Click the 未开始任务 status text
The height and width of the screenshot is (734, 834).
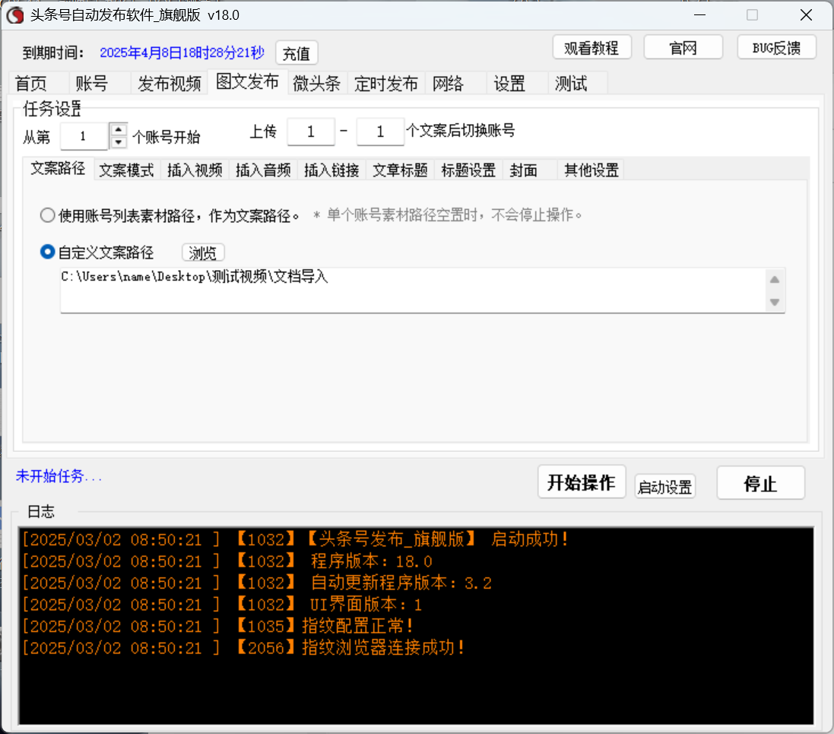[x=59, y=476]
